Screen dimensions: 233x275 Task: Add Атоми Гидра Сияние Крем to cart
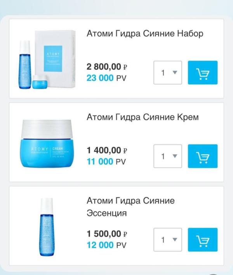point(203,156)
